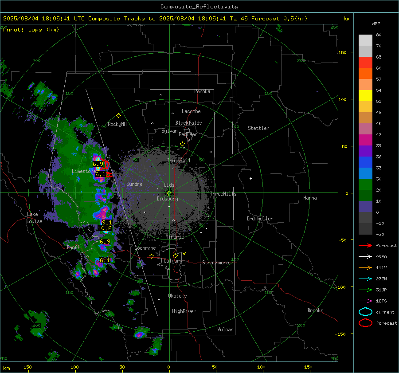The width and height of the screenshot is (399, 373).
Task: Select the magenta 42 dBZ color swatch
Action: point(365,140)
